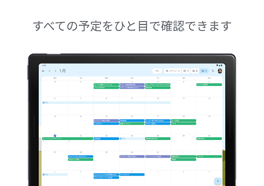Open the light-blue task on February 3
The width and height of the screenshot is (264, 186).
pyautogui.click(x=55, y=175)
